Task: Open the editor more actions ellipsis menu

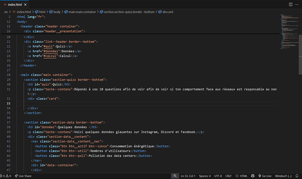Action: [297, 4]
